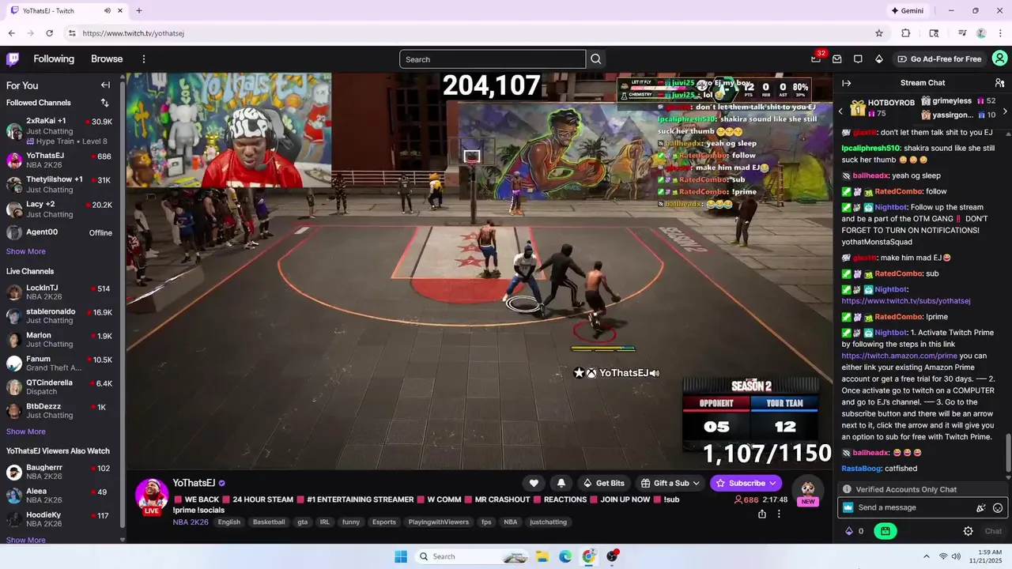The height and width of the screenshot is (569, 1012).
Task: Select the Esports stream tag
Action: click(x=384, y=522)
